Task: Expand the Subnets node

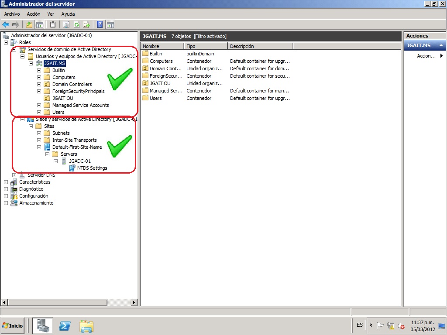Action: [x=39, y=133]
